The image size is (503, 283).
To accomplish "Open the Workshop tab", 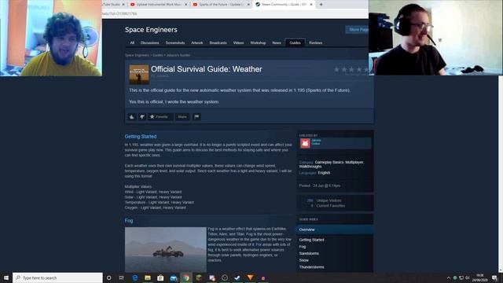I will (258, 42).
